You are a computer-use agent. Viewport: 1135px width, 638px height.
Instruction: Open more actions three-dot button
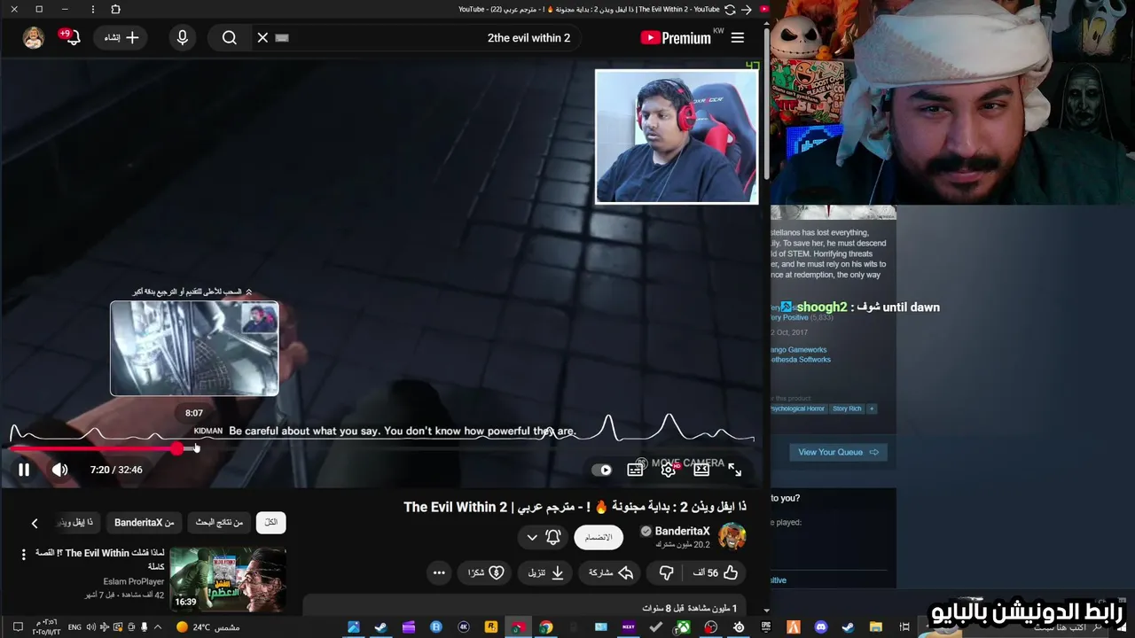coord(439,573)
